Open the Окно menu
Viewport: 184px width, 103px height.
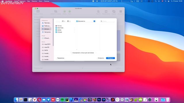(41, 1)
